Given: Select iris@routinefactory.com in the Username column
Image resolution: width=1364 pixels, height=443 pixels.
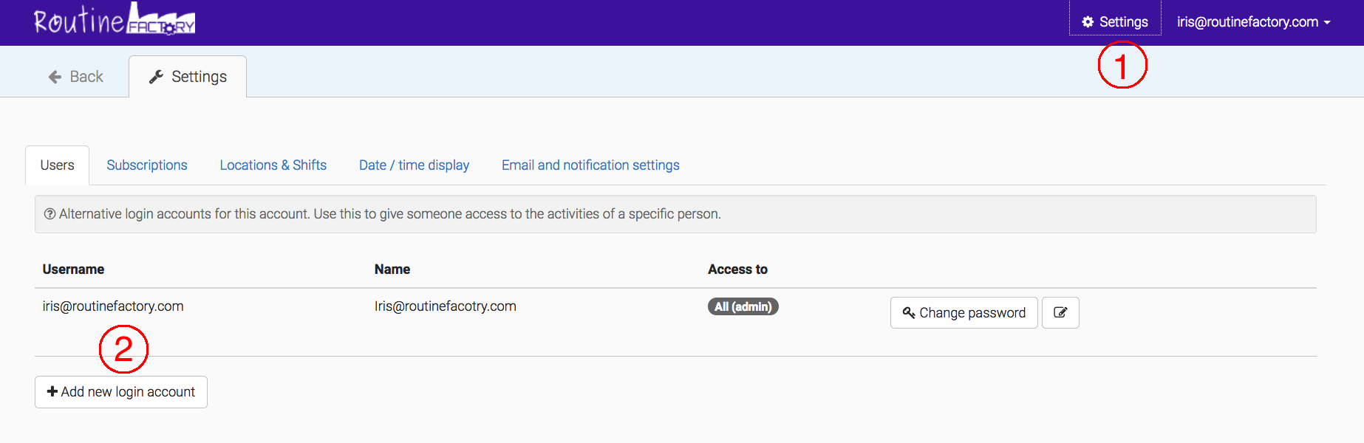Looking at the screenshot, I should click(x=113, y=306).
